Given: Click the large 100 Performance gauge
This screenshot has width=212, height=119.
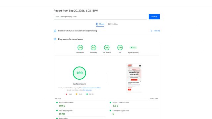Looking at the screenshot, I should coord(79,73).
